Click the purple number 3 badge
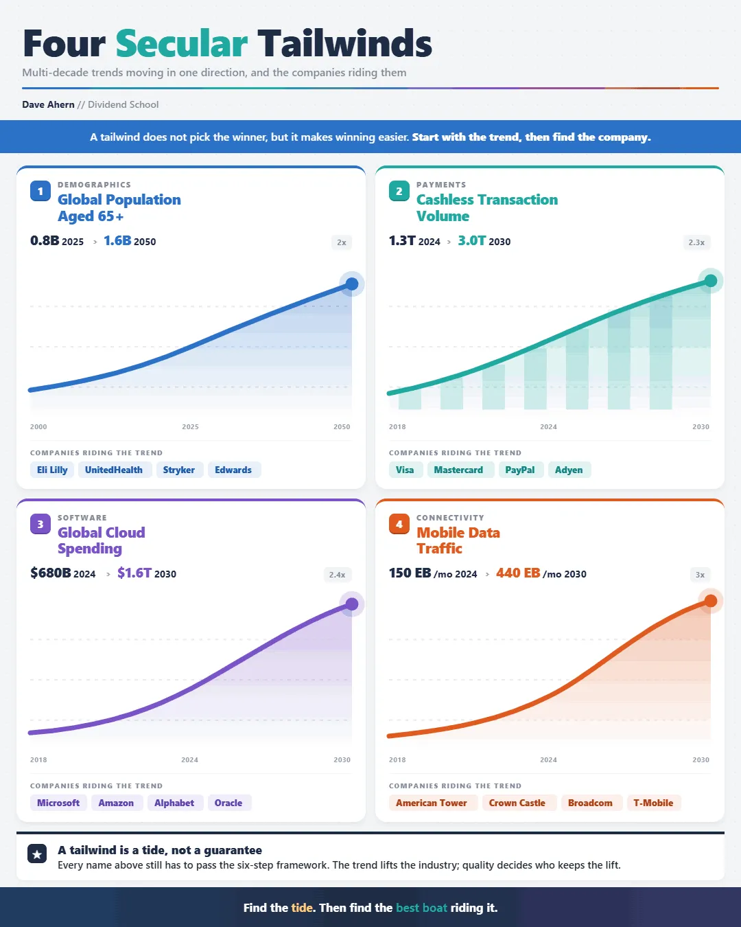 40,524
